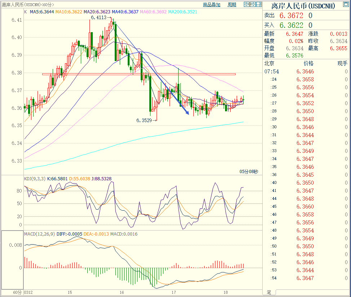Click the 60分 period label at bottom left
Screen dimensions: 351x297
pyautogui.click(x=17, y=292)
